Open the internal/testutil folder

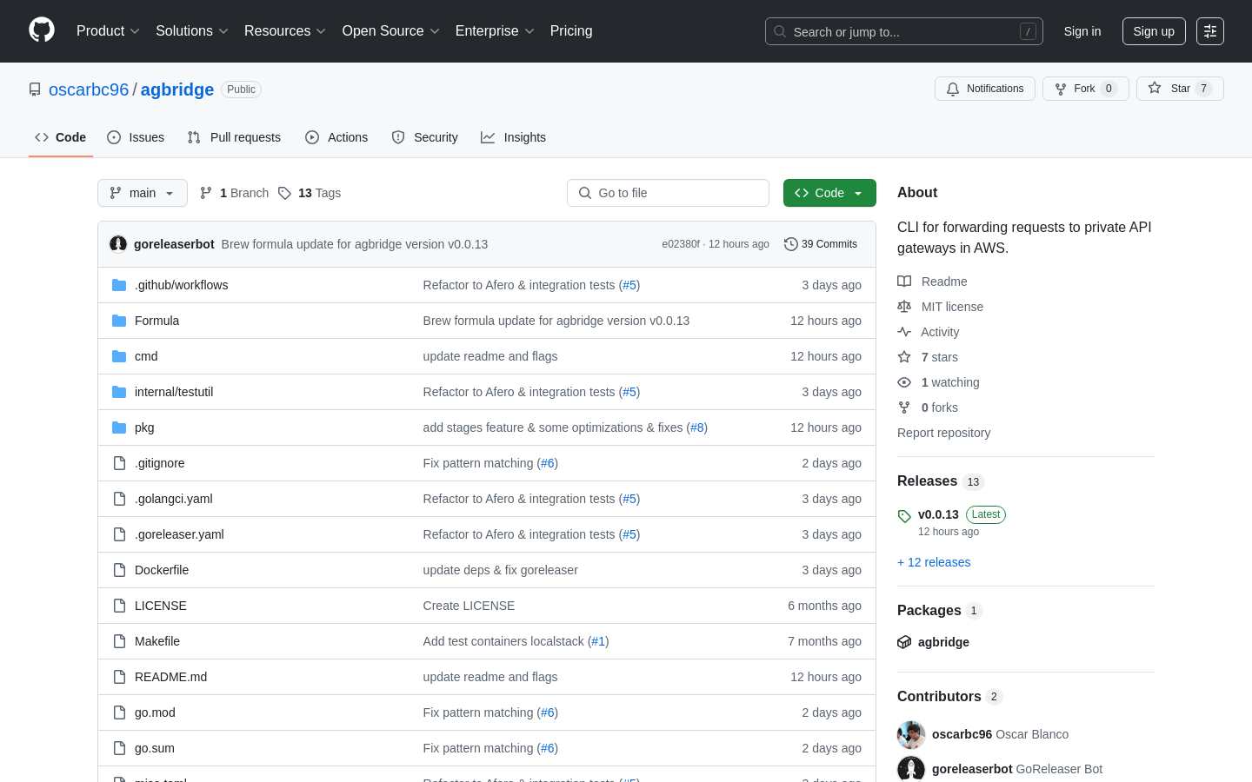point(174,392)
